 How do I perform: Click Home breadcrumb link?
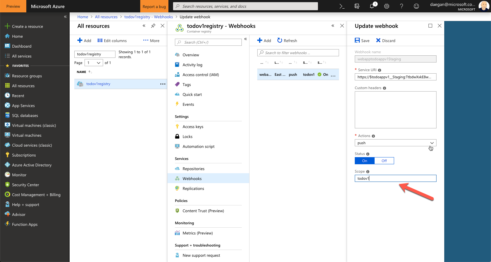click(x=83, y=17)
